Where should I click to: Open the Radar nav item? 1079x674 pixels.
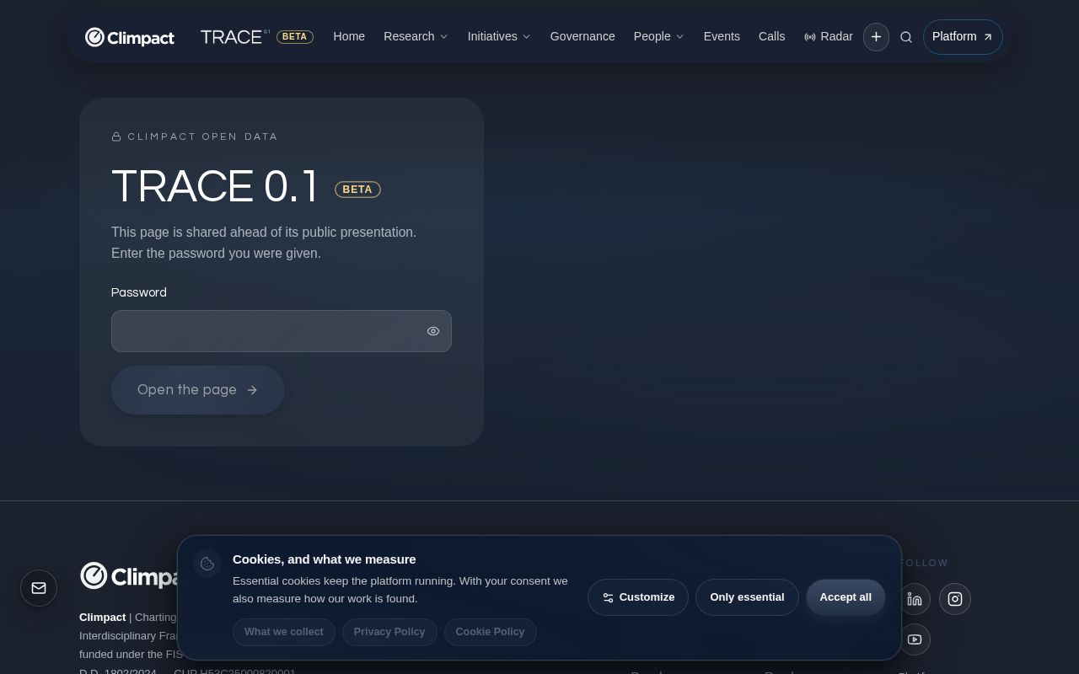click(829, 37)
